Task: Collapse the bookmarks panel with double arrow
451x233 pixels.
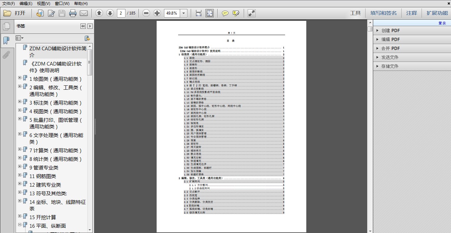Action: click(x=83, y=26)
